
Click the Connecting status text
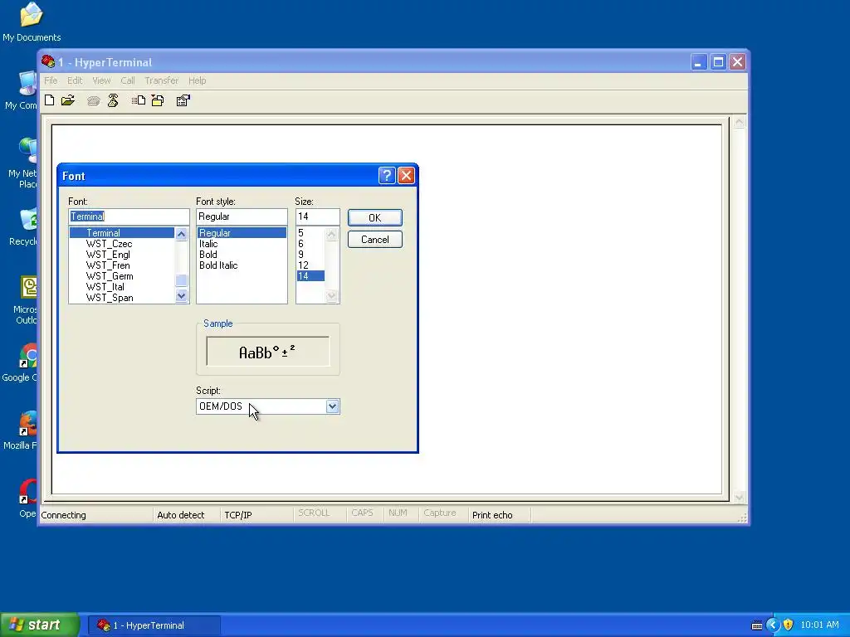tap(63, 515)
